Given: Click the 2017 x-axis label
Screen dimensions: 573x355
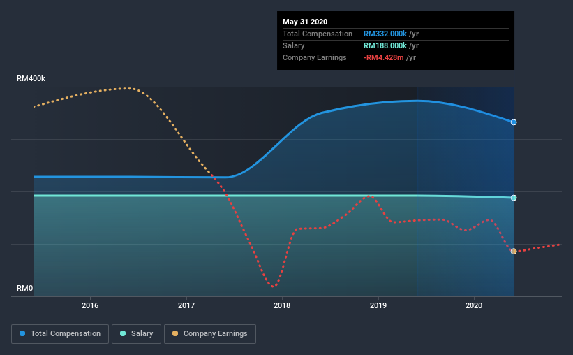Looking at the screenshot, I should coord(186,305).
